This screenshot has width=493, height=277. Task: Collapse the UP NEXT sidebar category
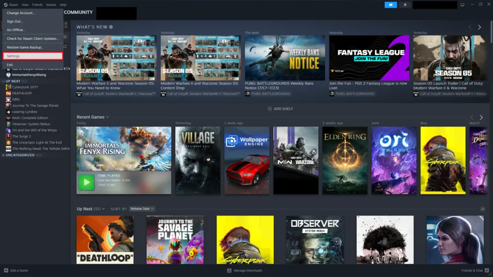[3, 81]
